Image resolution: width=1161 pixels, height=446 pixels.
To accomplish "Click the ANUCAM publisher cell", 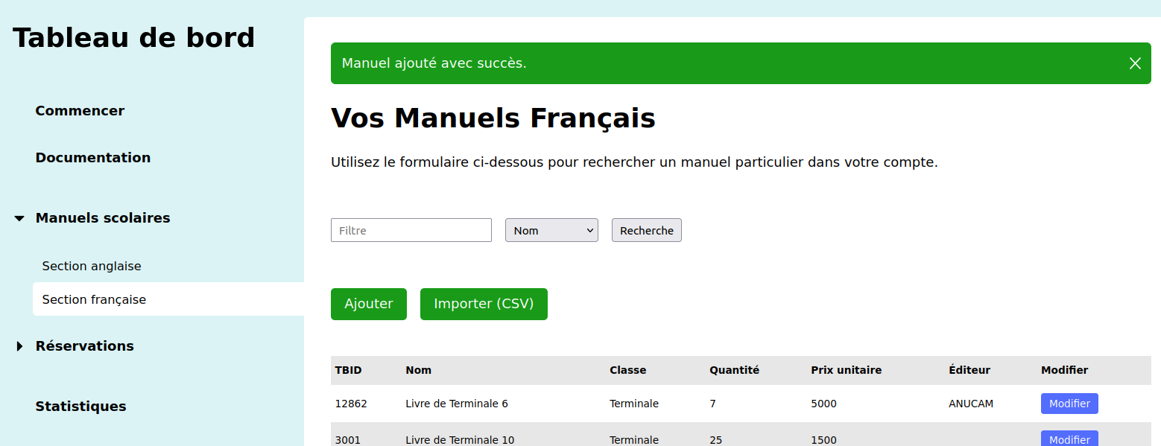I will coord(971,404).
